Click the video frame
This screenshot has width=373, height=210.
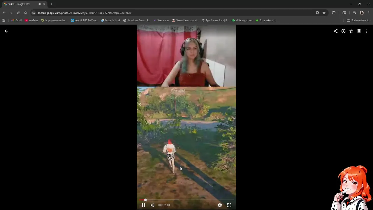[186, 117]
